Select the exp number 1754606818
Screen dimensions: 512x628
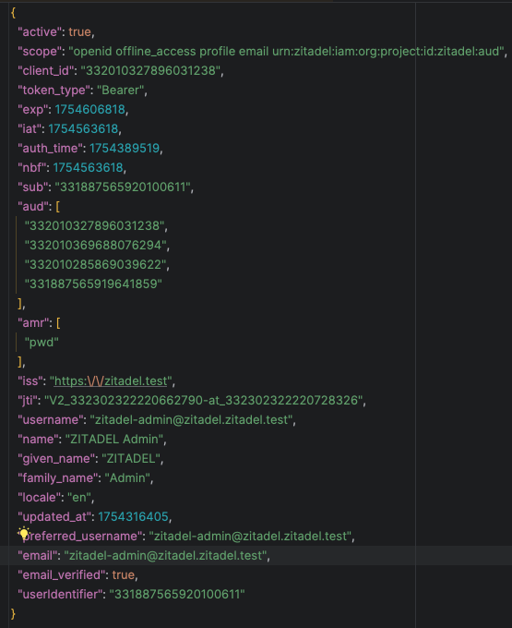[90, 109]
